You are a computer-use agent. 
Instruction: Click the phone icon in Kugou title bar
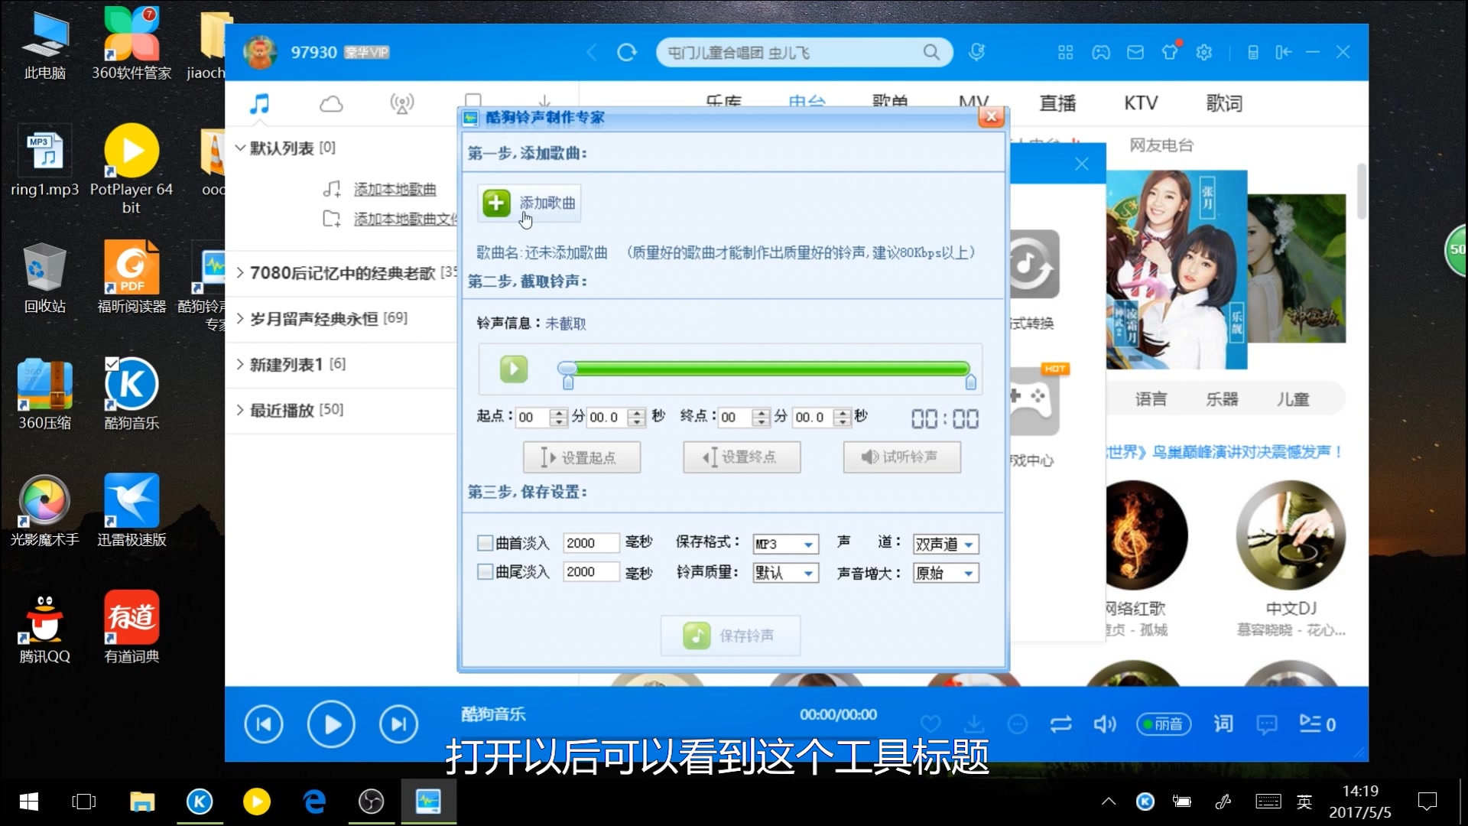coord(1253,52)
